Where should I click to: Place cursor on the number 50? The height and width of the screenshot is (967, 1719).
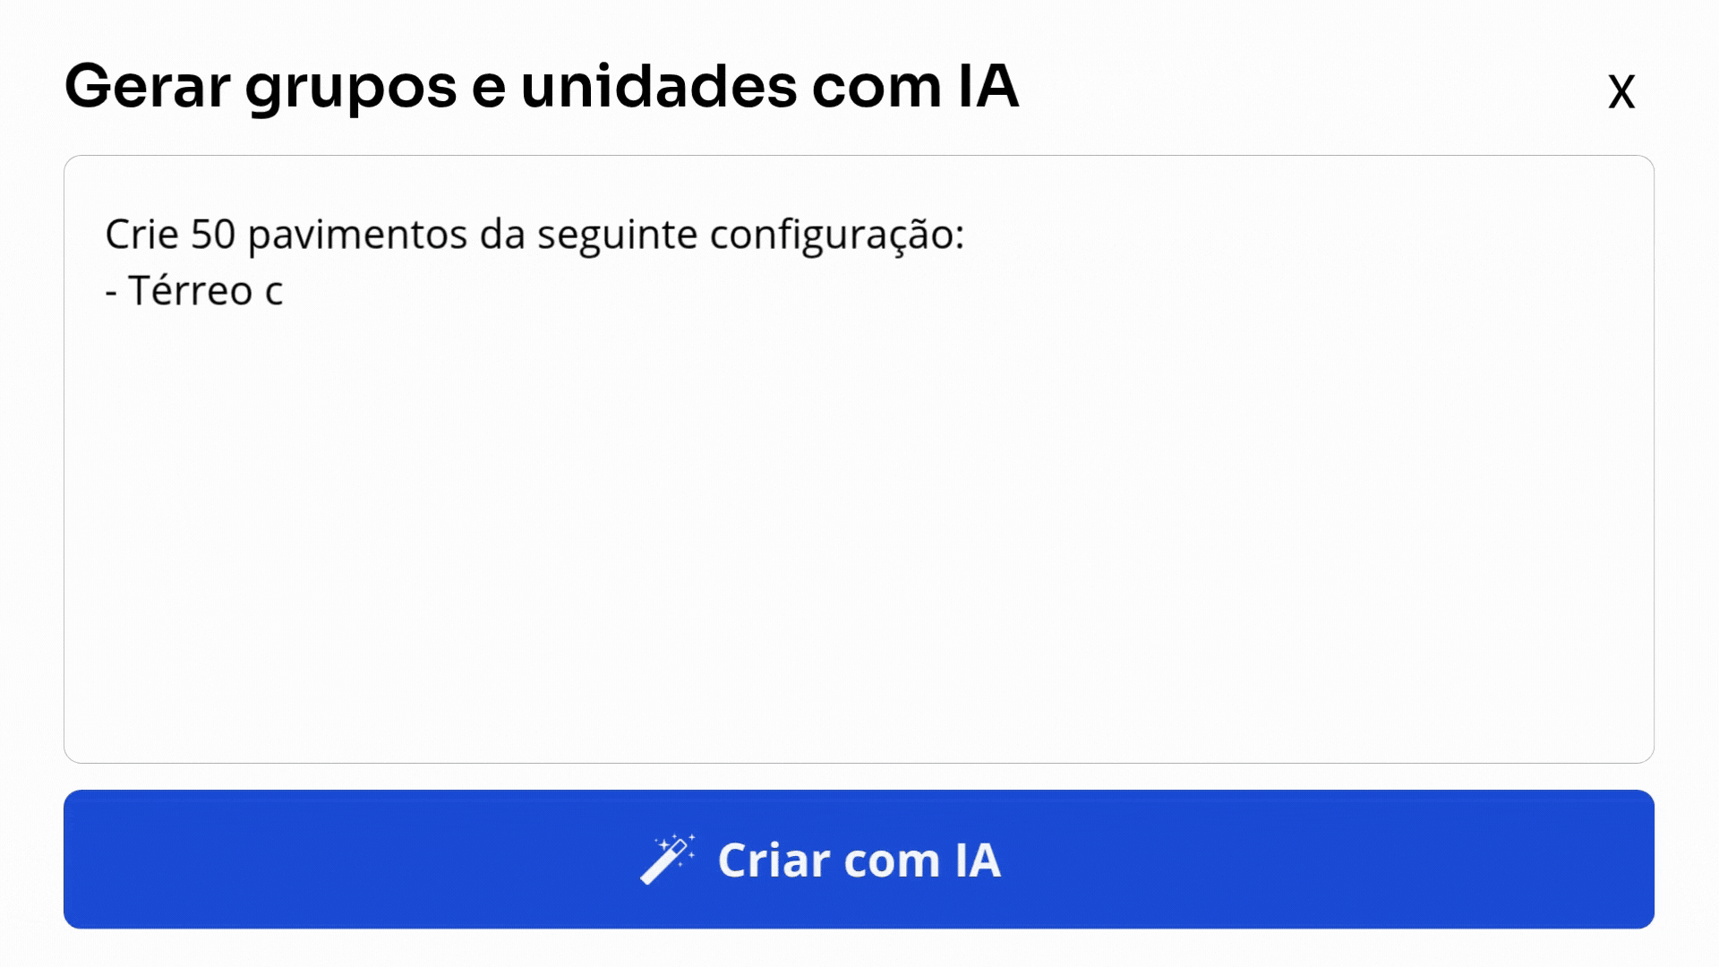click(x=212, y=235)
